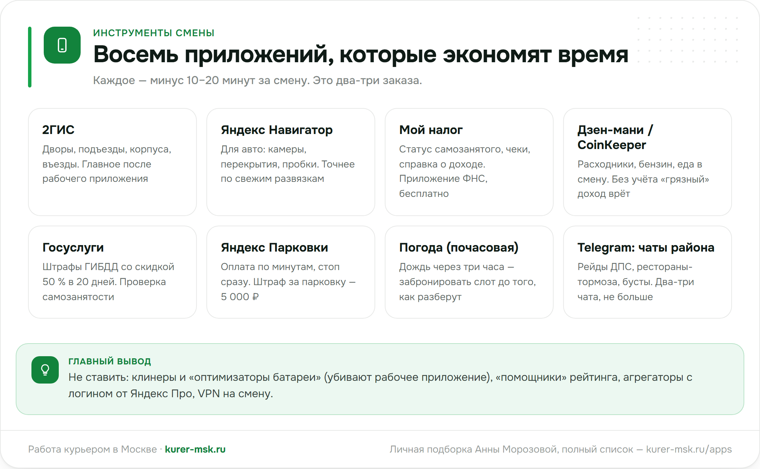
Task: Click the Расходники, бензин, еда description
Action: click(643, 179)
